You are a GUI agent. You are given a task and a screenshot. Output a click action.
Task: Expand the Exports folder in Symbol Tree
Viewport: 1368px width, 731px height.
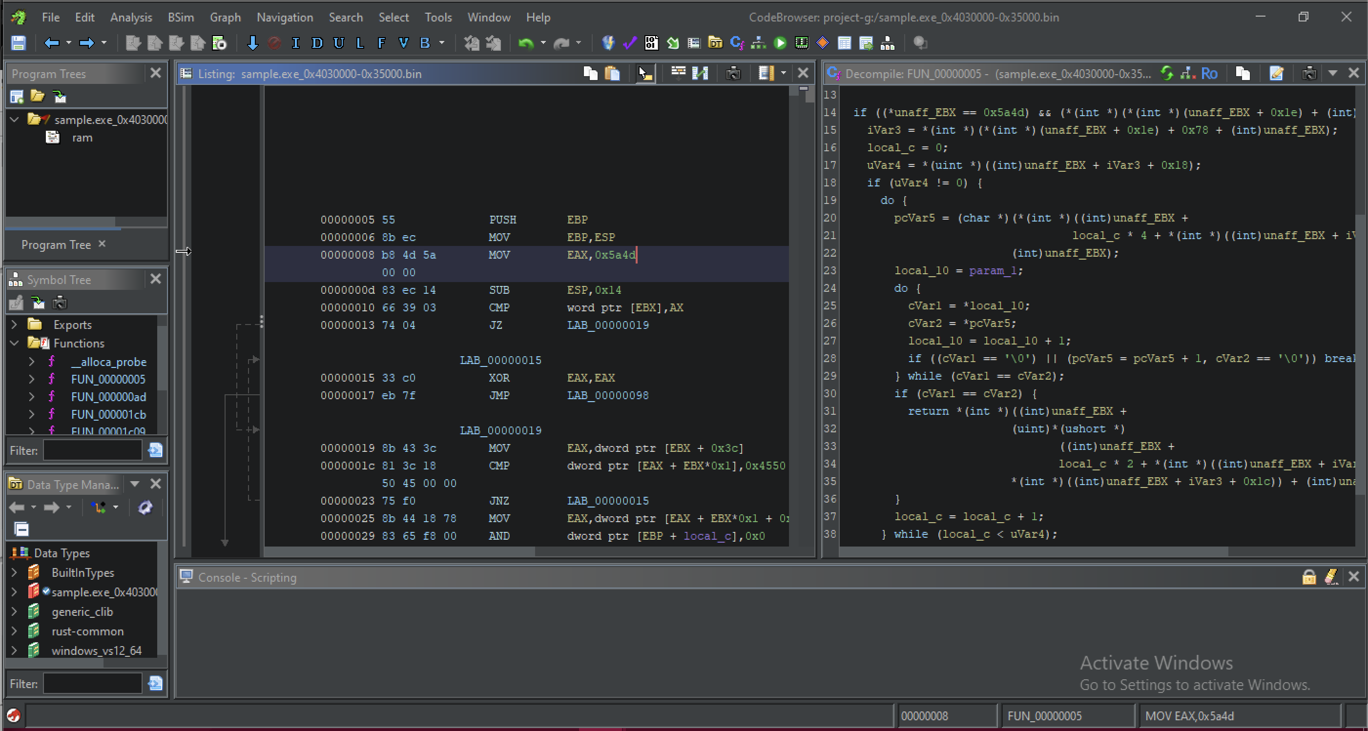click(15, 325)
